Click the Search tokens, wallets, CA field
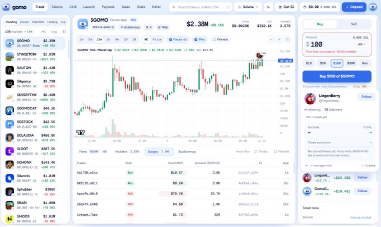The height and width of the screenshot is (227, 381). click(200, 7)
